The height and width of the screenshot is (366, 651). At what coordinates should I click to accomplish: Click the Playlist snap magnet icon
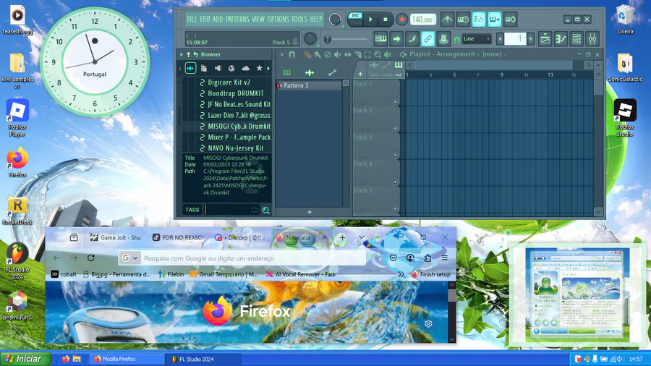tap(292, 54)
